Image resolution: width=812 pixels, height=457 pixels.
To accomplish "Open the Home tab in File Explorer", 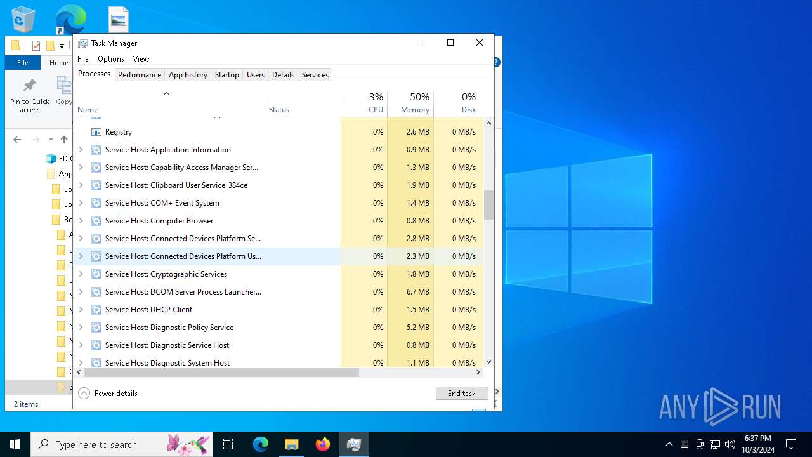I will point(59,63).
